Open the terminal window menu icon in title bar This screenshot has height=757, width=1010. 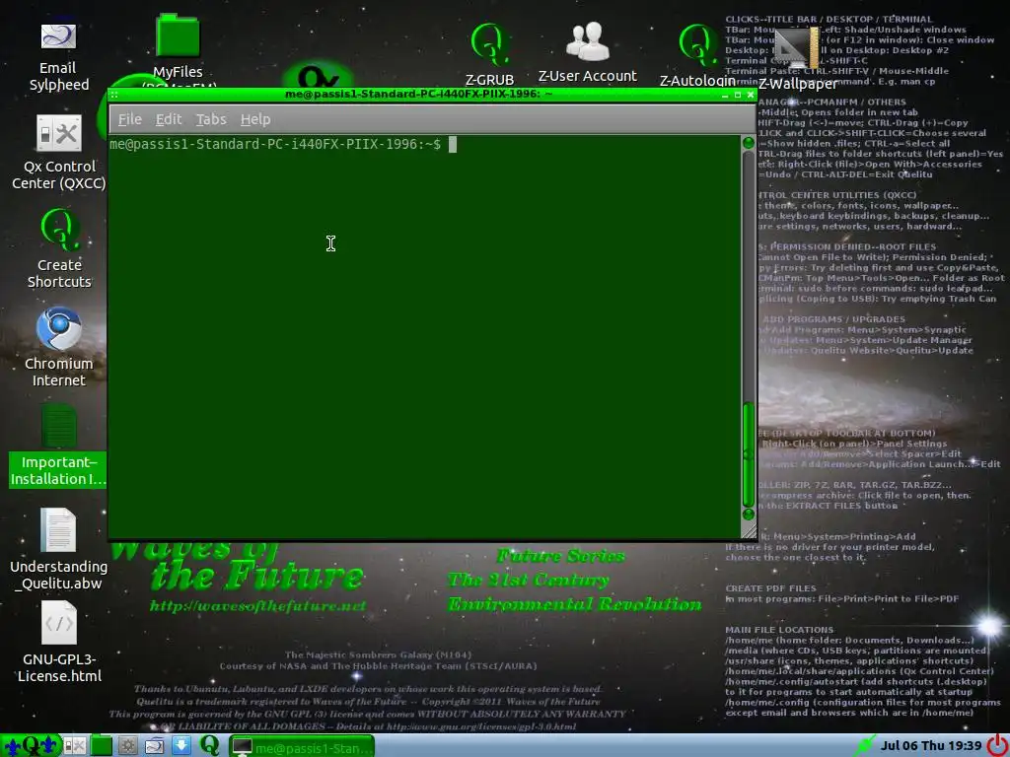coord(114,95)
